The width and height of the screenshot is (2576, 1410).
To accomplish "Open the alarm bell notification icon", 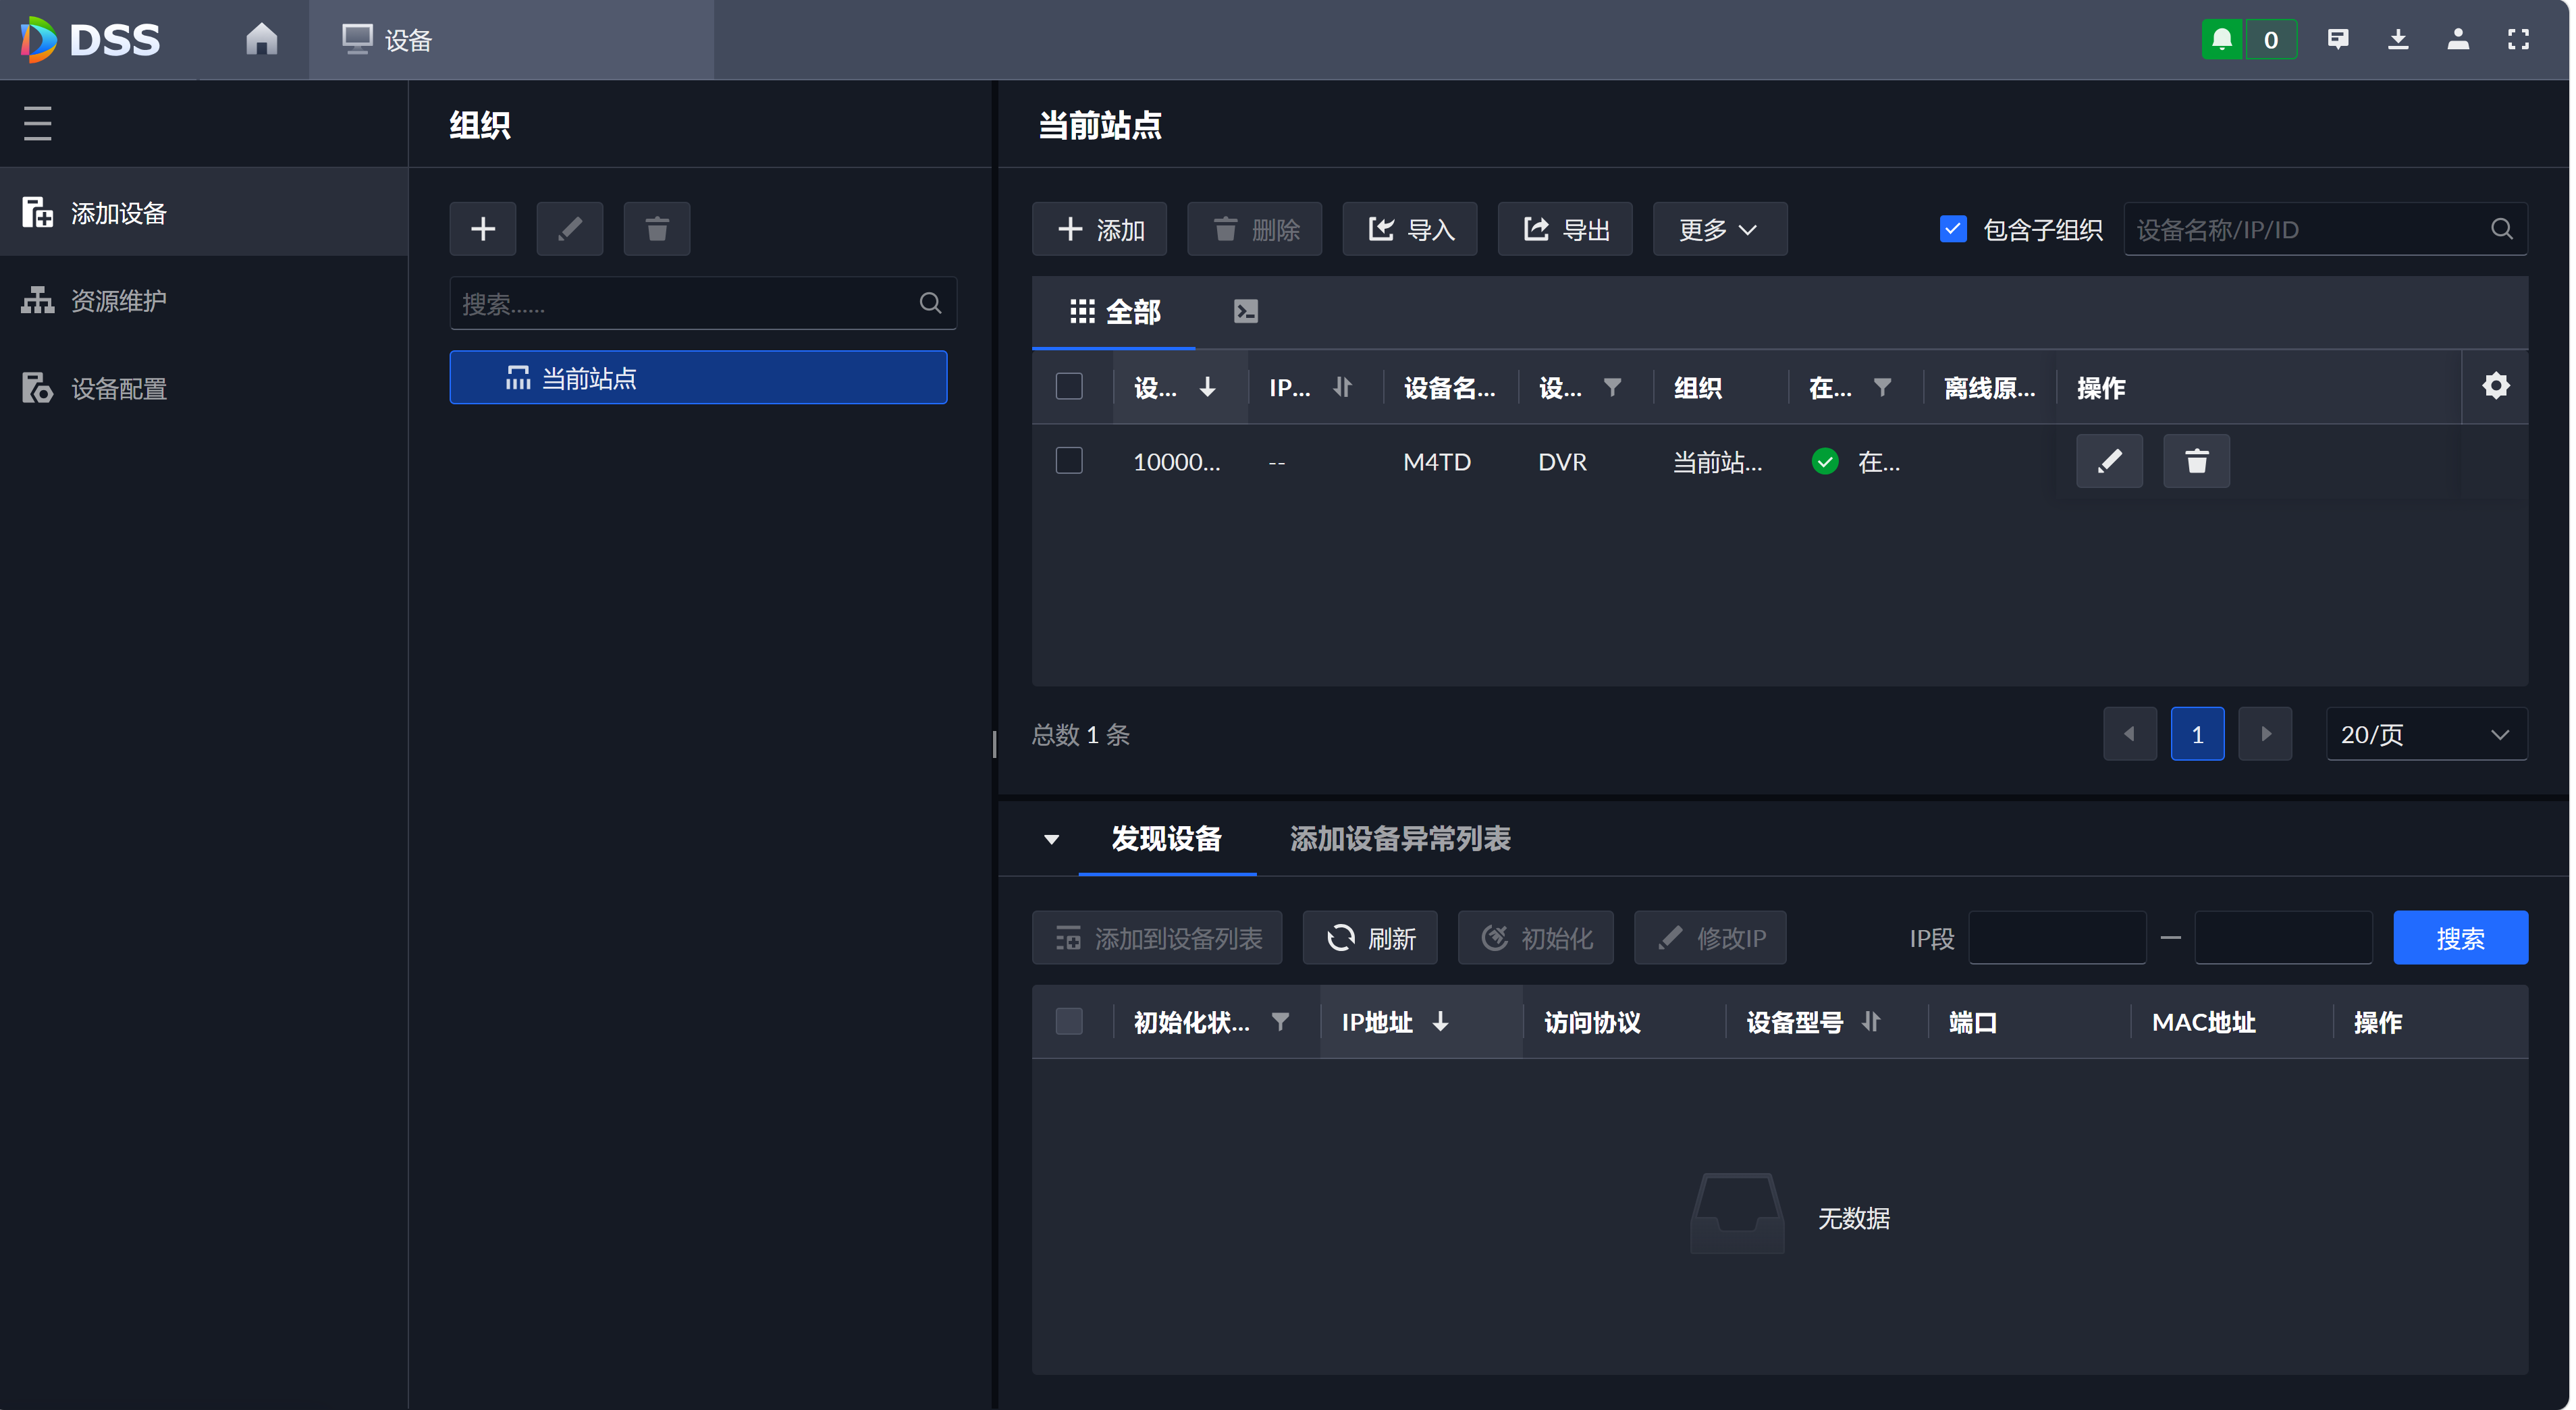I will point(2222,40).
